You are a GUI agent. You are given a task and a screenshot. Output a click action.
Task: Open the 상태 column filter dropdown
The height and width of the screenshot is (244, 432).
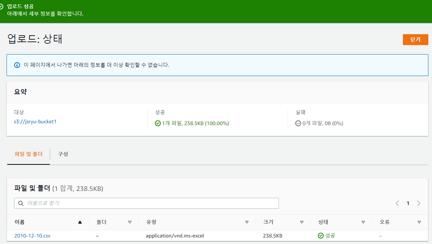(x=363, y=222)
